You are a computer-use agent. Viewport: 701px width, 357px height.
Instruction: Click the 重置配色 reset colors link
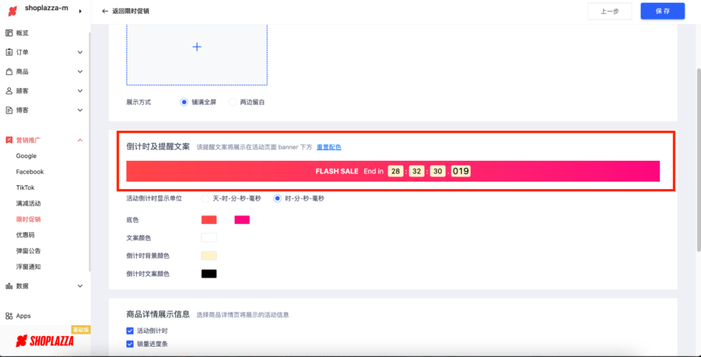(328, 147)
